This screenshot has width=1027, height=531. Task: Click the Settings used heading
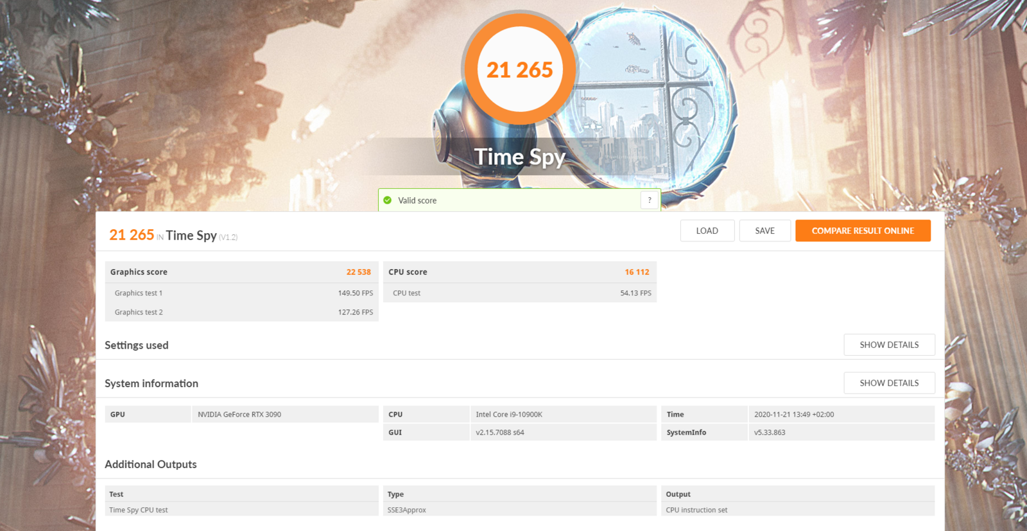click(137, 345)
